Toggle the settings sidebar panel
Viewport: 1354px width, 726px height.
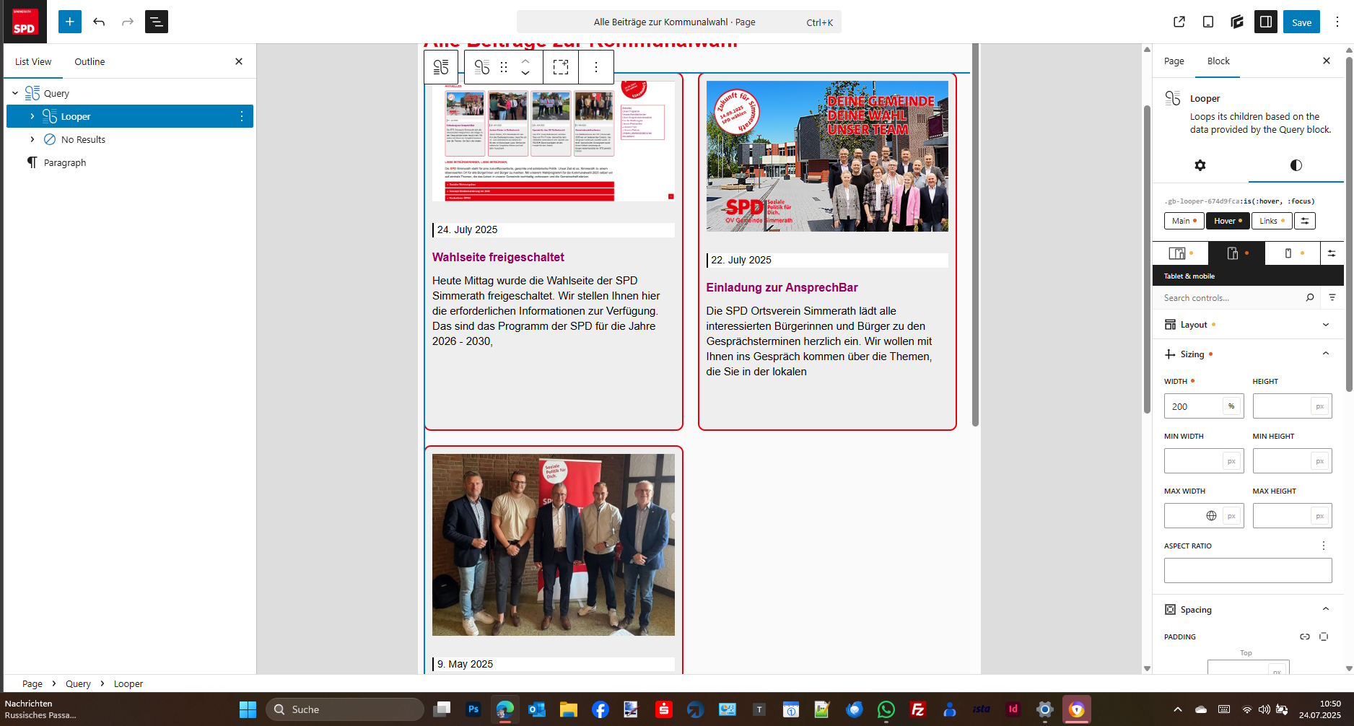coord(1266,22)
